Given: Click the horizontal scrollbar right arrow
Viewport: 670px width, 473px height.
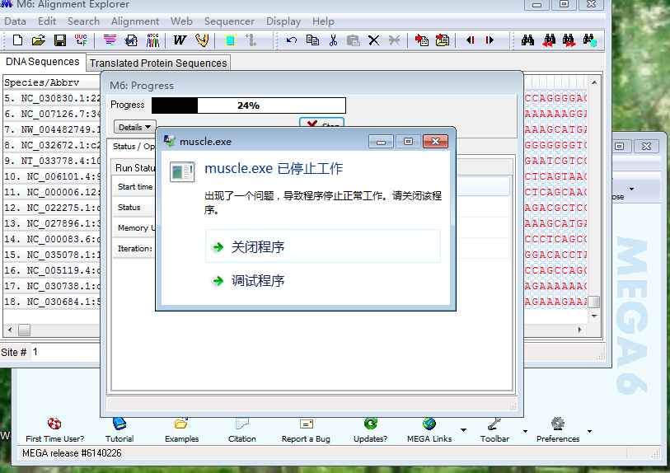Looking at the screenshot, I should 579,330.
